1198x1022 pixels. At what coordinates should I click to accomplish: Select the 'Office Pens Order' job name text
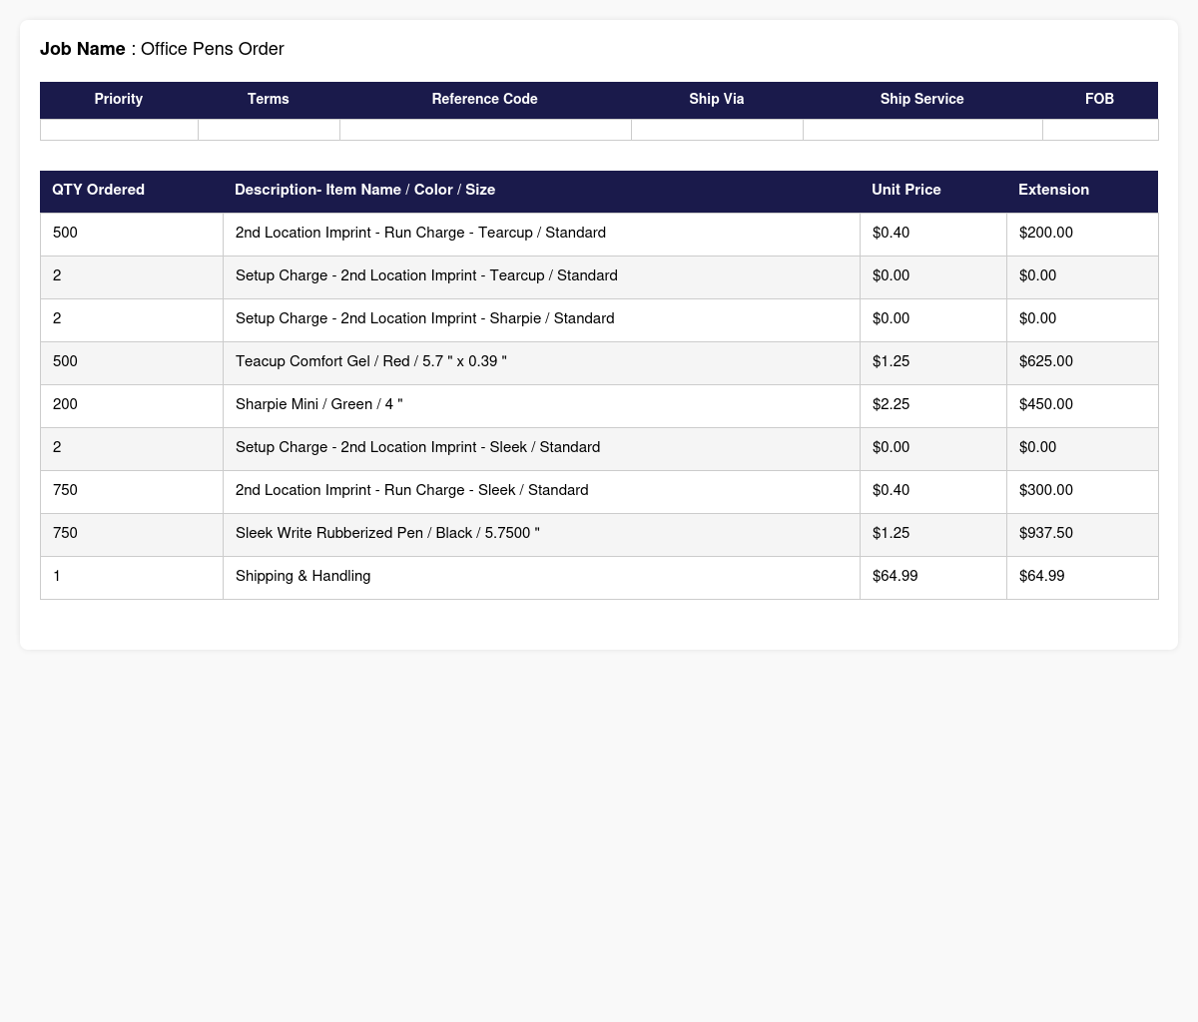point(213,49)
